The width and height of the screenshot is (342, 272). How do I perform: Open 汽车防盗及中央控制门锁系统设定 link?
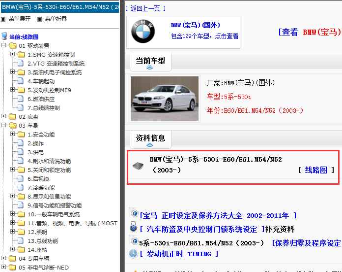202,229
